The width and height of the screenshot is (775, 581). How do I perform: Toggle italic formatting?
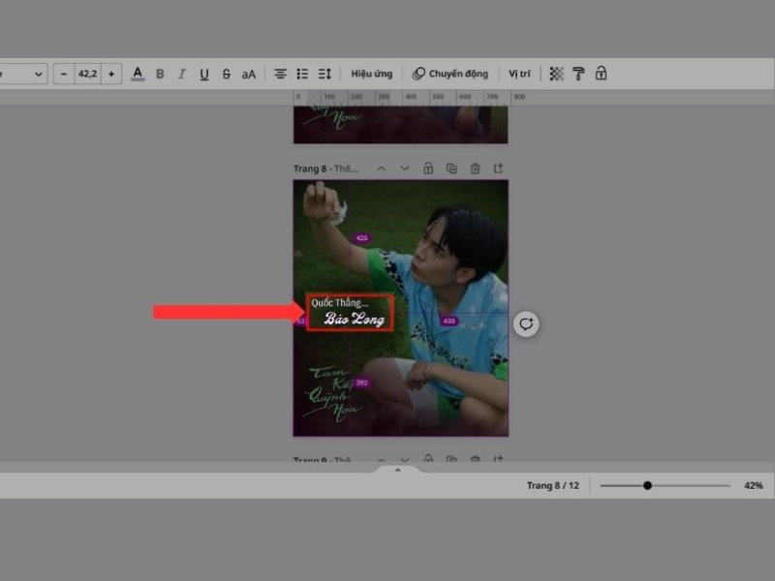[x=180, y=73]
